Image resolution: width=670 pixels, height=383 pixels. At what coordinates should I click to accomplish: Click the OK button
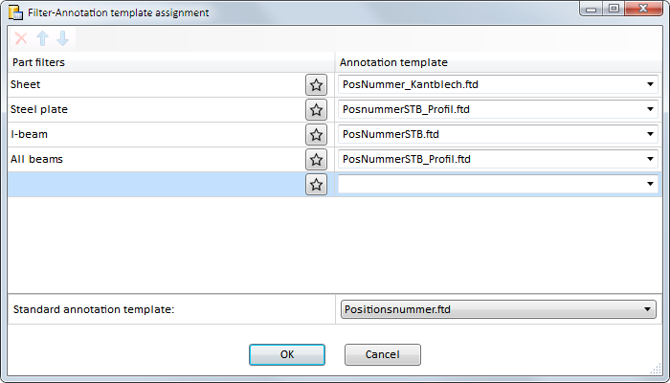(287, 354)
